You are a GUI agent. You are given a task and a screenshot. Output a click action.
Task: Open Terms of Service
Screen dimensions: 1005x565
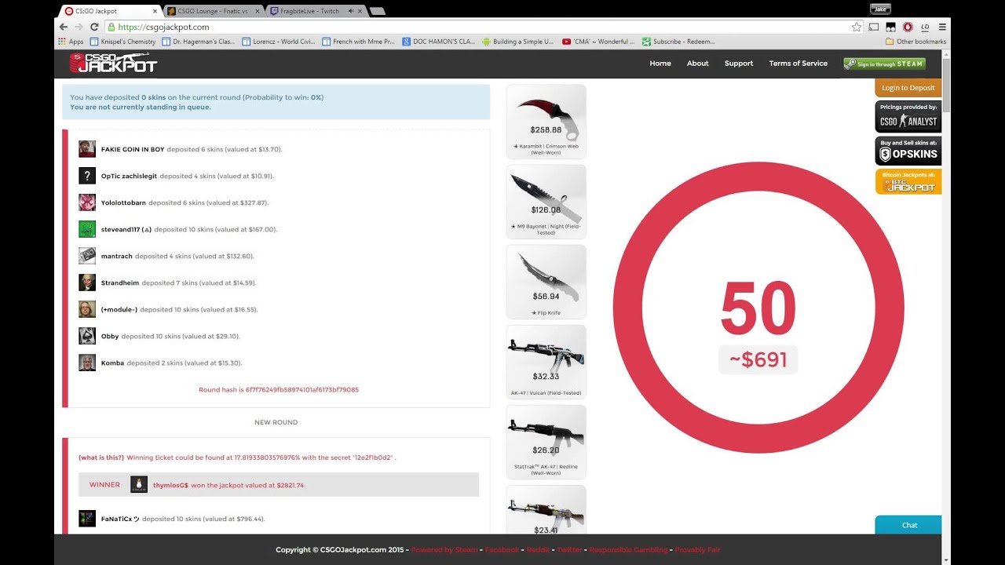(798, 64)
